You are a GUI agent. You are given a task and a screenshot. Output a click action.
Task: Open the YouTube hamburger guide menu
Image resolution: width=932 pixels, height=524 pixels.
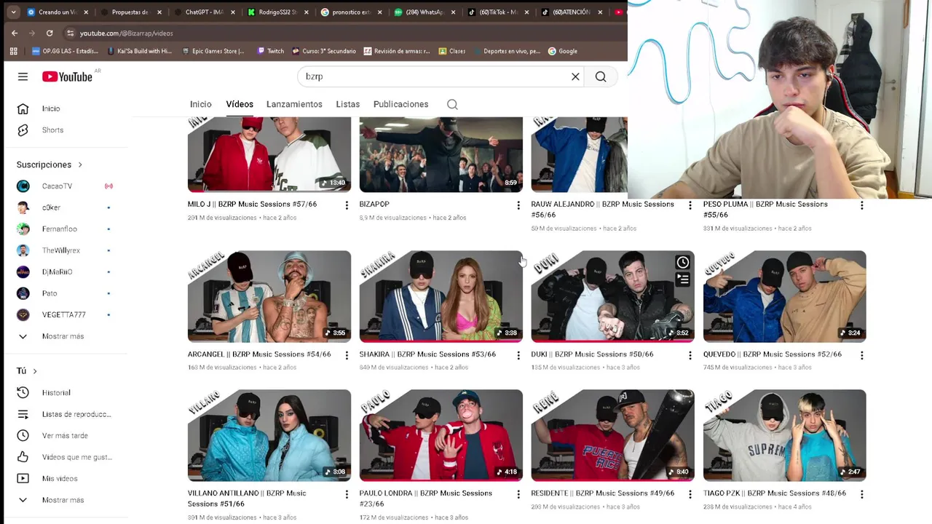(23, 76)
